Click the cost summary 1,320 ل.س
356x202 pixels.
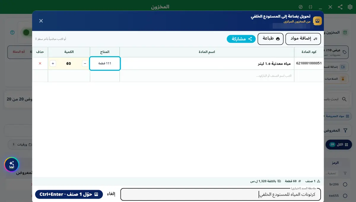point(265,181)
